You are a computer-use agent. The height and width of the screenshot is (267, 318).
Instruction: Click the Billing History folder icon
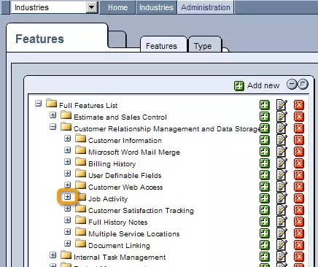coord(80,161)
